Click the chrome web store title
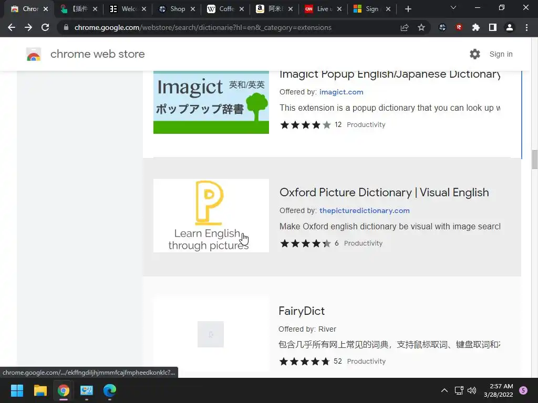Screen dimensions: 538x403 [x=97, y=54]
